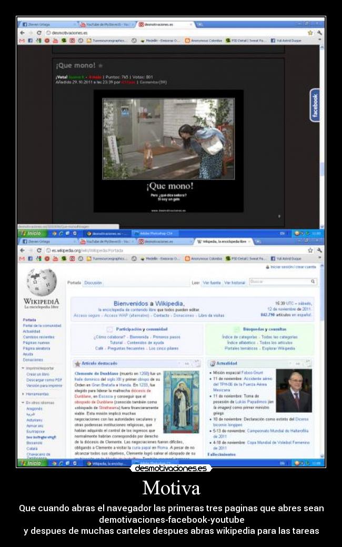Click Clemente de Dunblane portrait image

182,402
